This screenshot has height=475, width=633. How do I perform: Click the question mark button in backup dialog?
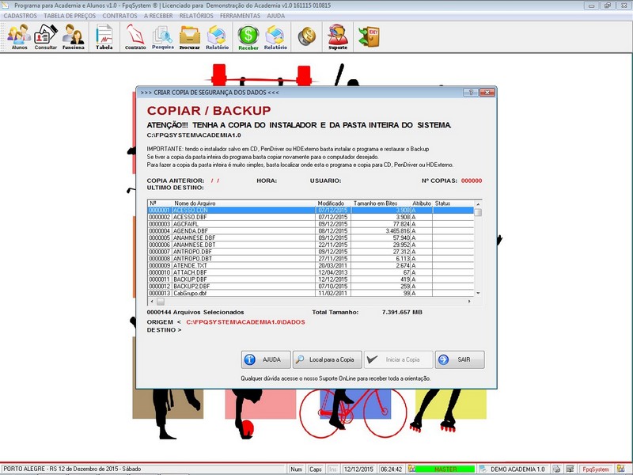coord(471,93)
